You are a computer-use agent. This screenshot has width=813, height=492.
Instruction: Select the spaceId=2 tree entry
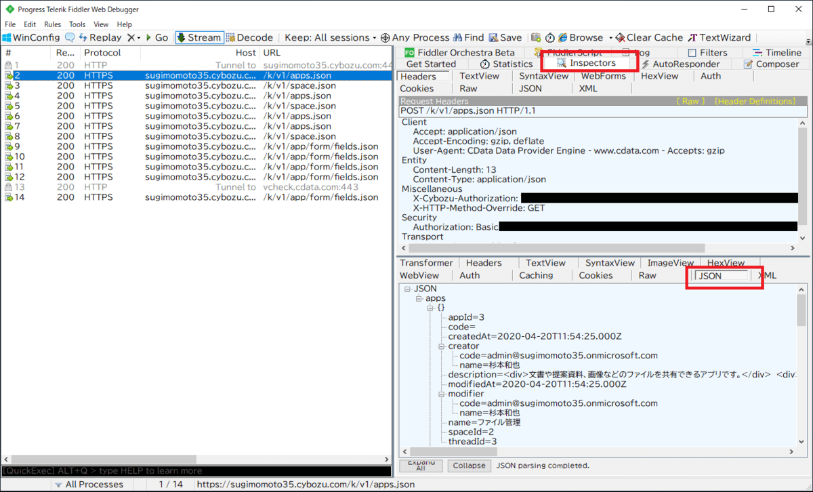(471, 432)
